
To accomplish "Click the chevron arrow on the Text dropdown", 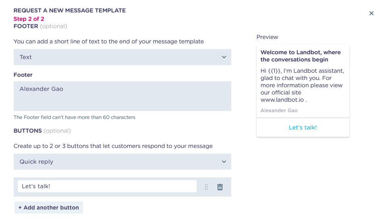I will point(224,57).
